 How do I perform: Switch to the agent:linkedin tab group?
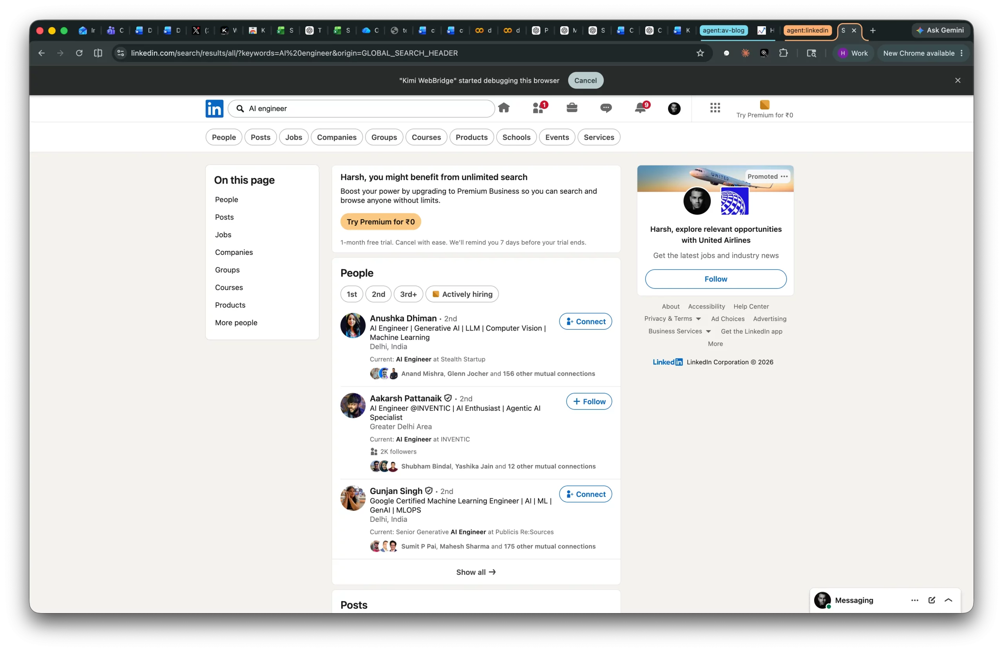click(x=807, y=30)
